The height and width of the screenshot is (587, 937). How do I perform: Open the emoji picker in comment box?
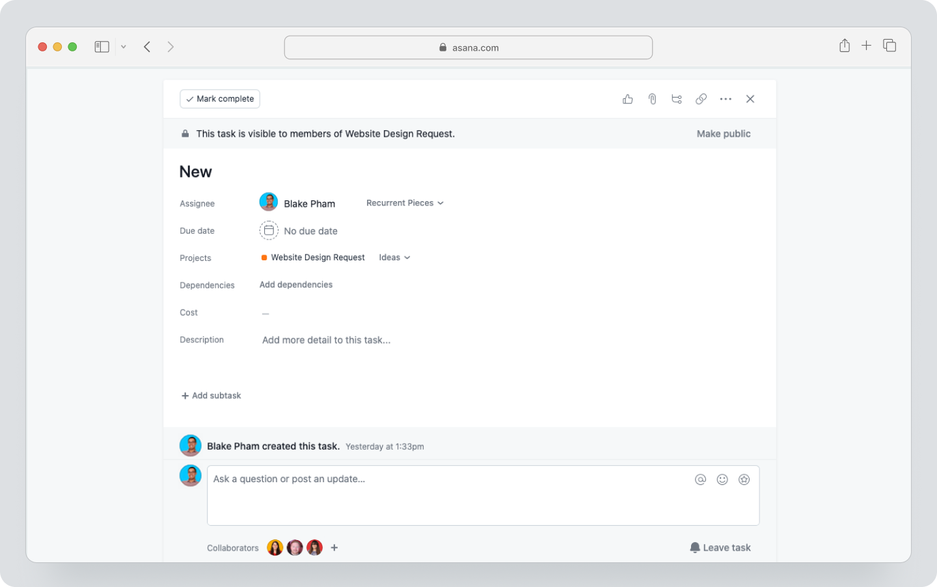pos(722,480)
